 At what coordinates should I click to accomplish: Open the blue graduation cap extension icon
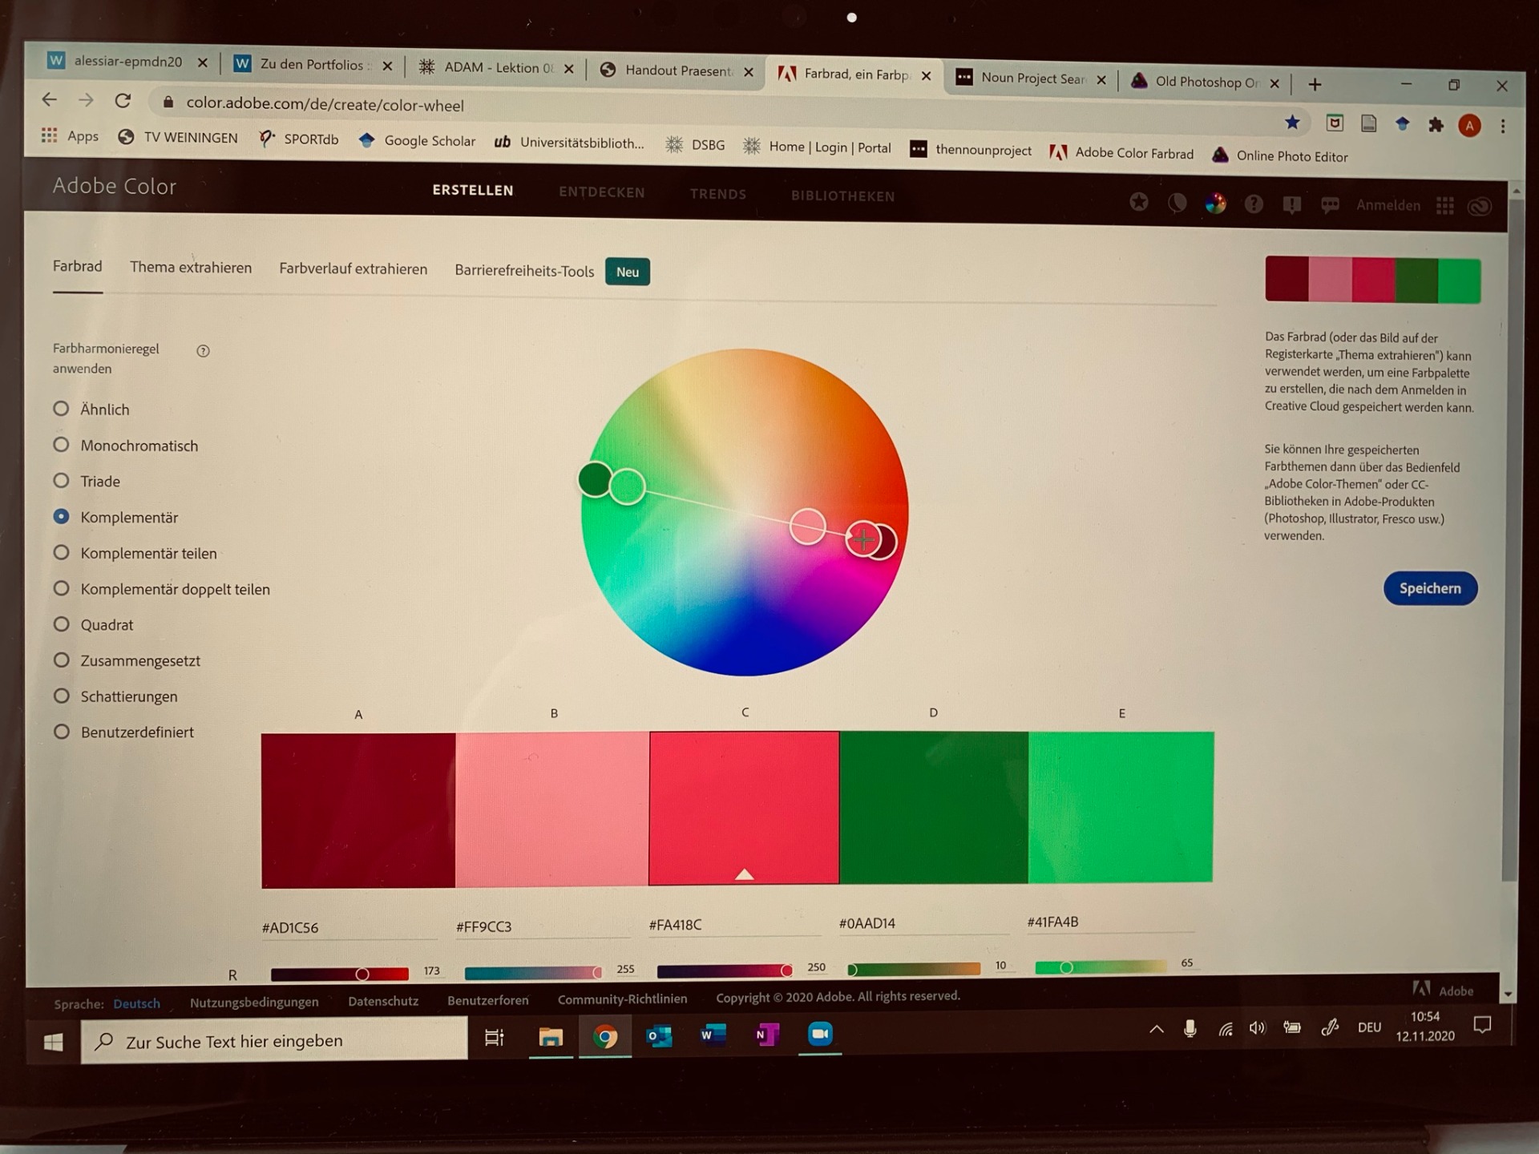tap(1402, 124)
